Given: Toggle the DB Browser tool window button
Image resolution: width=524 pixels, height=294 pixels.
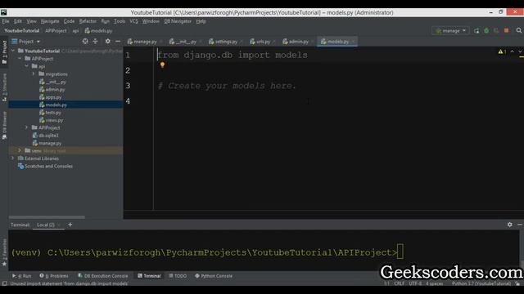Looking at the screenshot, I should (x=4, y=125).
